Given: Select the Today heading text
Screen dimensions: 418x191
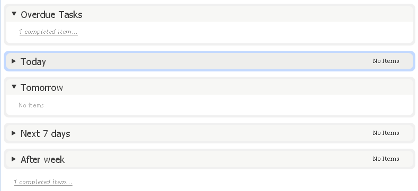Looking at the screenshot, I should coord(33,61).
